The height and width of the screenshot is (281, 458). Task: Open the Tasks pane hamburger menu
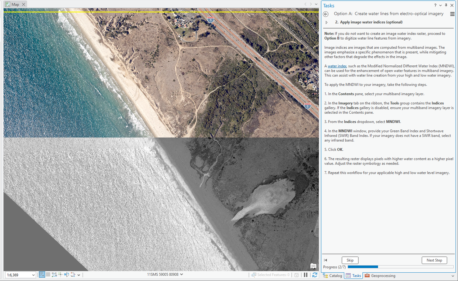coord(452,14)
